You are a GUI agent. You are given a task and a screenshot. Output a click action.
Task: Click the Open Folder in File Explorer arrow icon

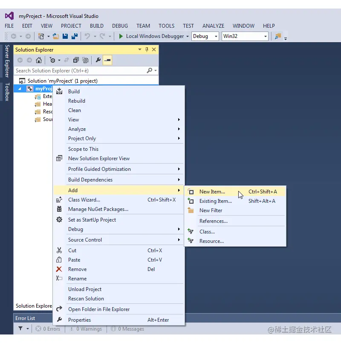[x=59, y=309]
